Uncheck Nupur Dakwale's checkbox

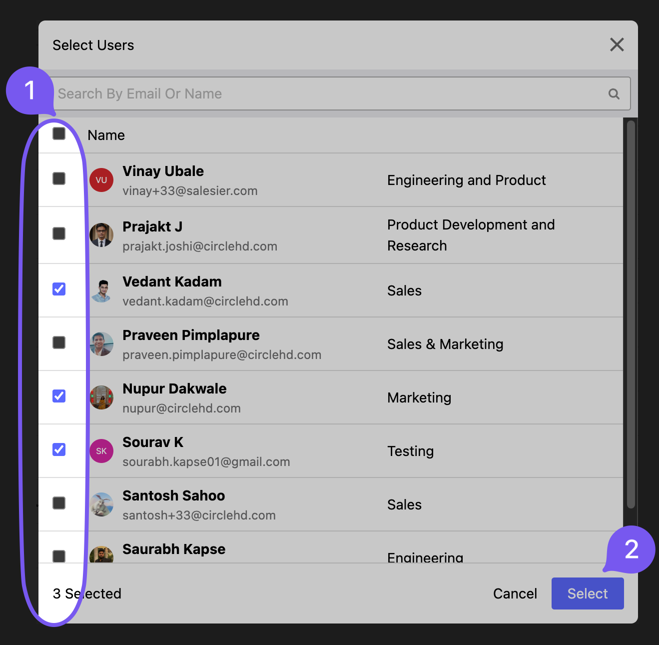click(59, 396)
